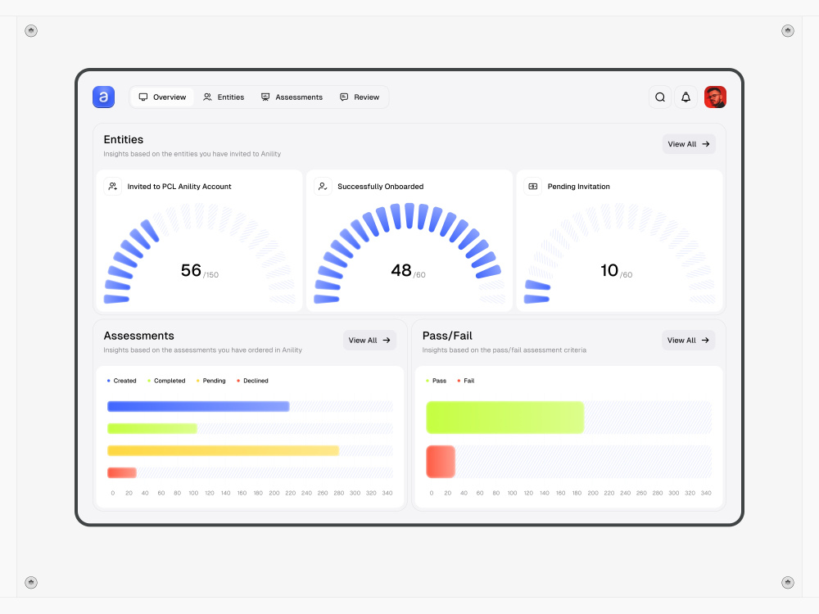Click the blue Created bar

(198, 407)
